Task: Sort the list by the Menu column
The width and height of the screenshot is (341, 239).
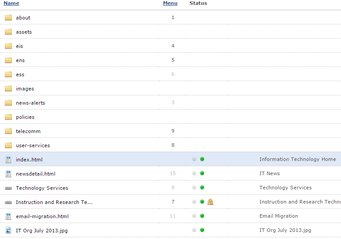Action: click(170, 3)
